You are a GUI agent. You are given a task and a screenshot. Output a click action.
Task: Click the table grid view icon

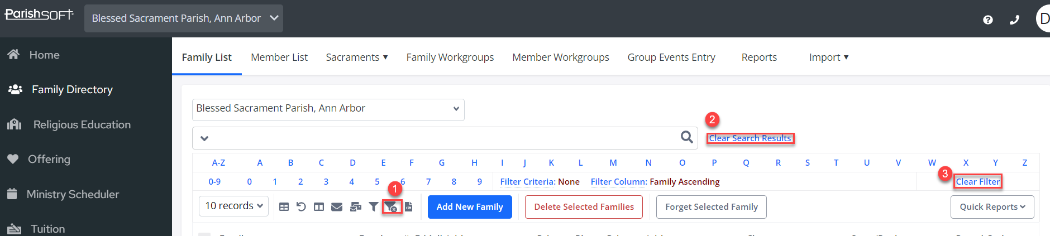click(x=284, y=207)
